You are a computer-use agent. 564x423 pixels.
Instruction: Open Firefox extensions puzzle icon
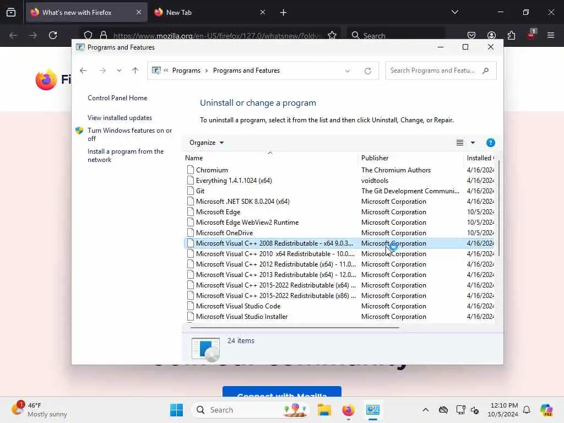point(511,35)
